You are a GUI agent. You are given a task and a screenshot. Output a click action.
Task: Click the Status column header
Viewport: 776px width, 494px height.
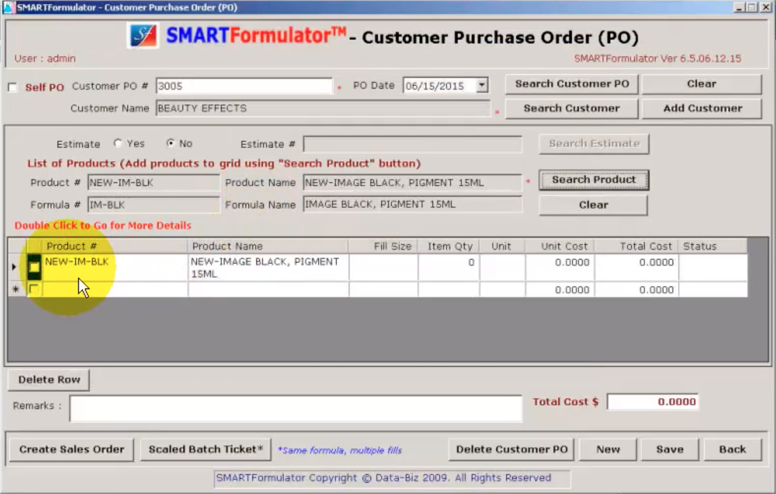point(712,246)
